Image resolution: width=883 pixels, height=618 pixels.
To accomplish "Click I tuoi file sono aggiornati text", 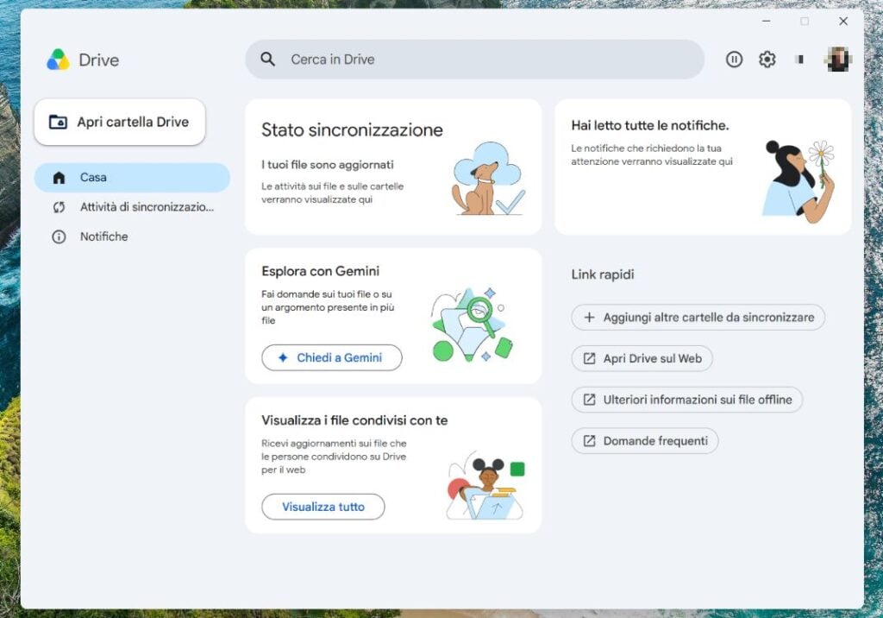I will point(327,165).
